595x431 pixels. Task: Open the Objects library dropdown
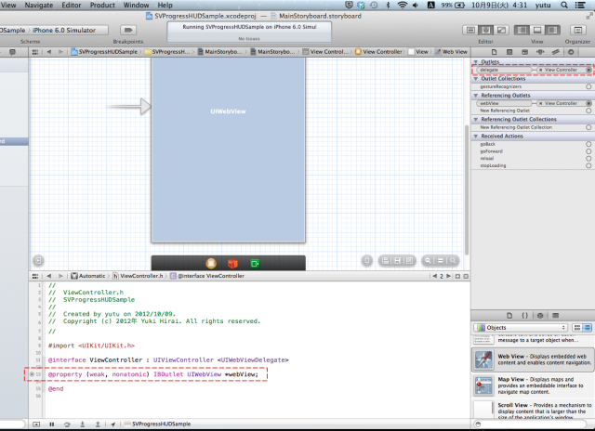pyautogui.click(x=521, y=328)
